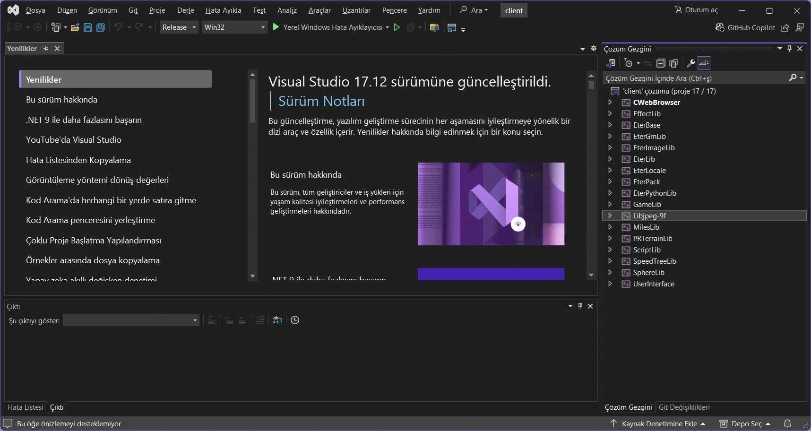Screen dimensions: 811x431
Task: Open Kaynak Denetimine Ekle dropdown
Action: point(658,423)
